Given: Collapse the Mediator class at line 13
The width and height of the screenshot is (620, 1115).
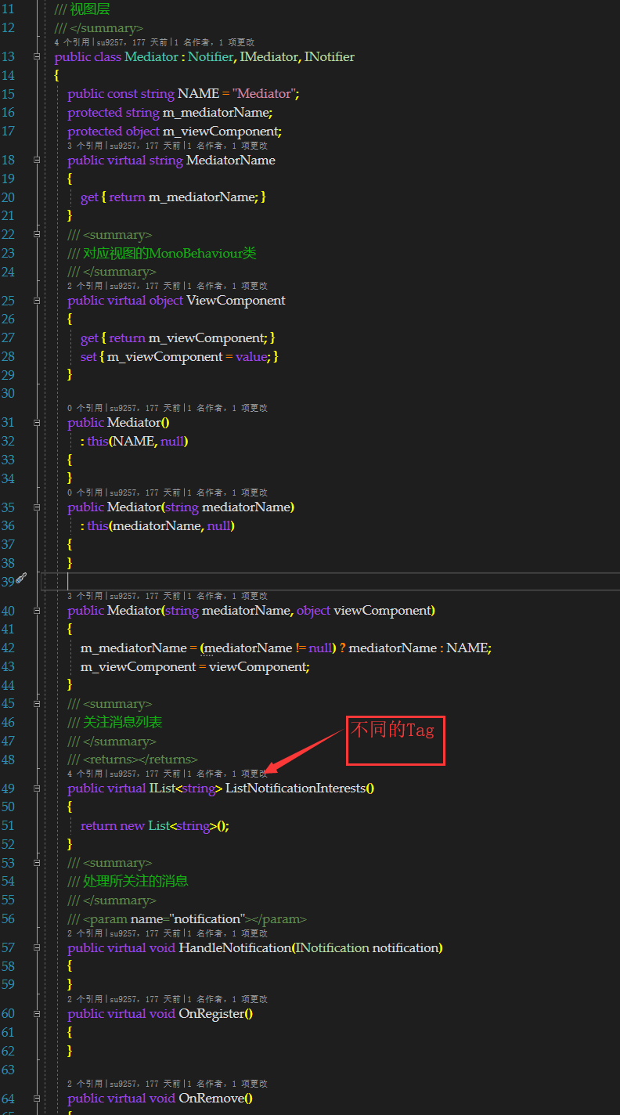Looking at the screenshot, I should tap(37, 57).
